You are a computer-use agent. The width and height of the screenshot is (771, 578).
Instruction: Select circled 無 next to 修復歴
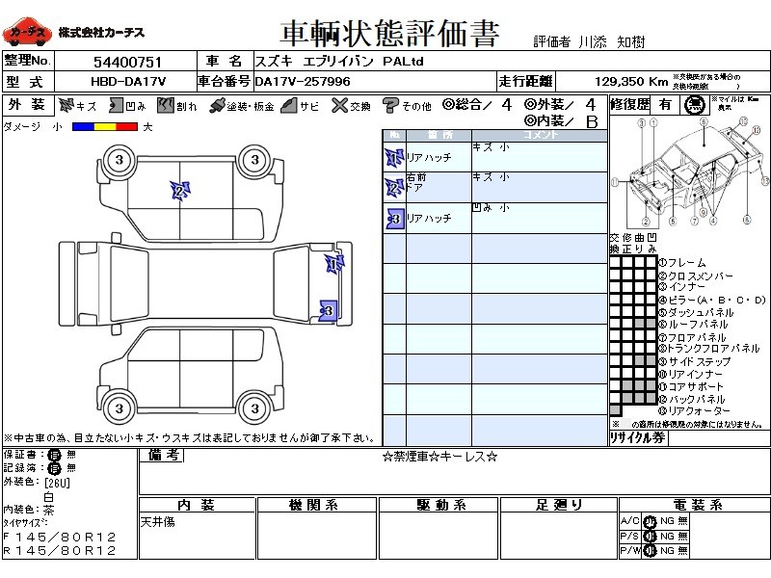694,105
